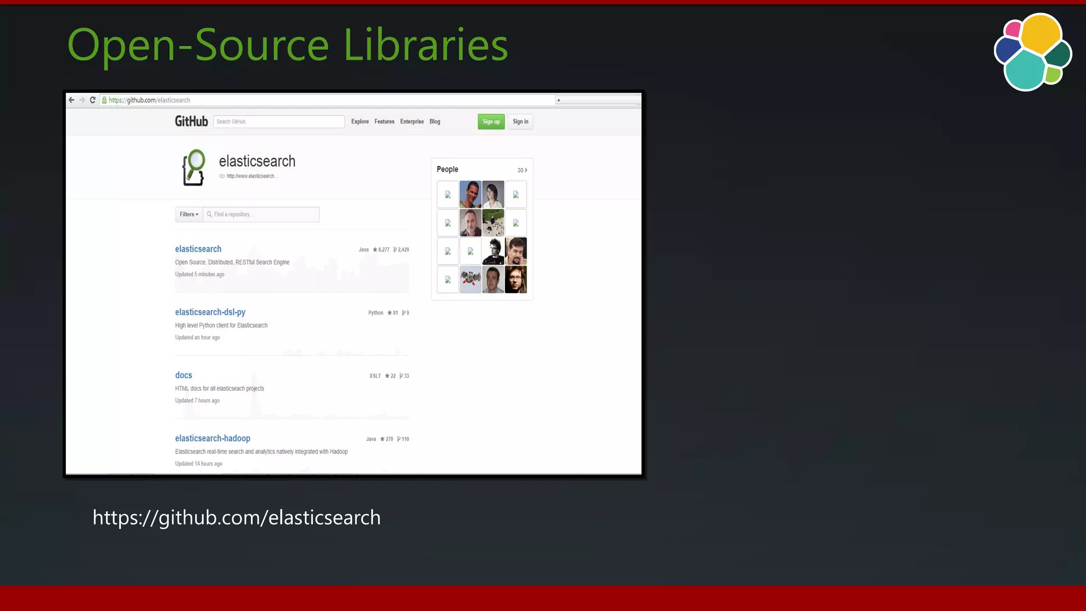Visit the http://www.elasticsearch website link
This screenshot has width=1086, height=611.
(252, 176)
